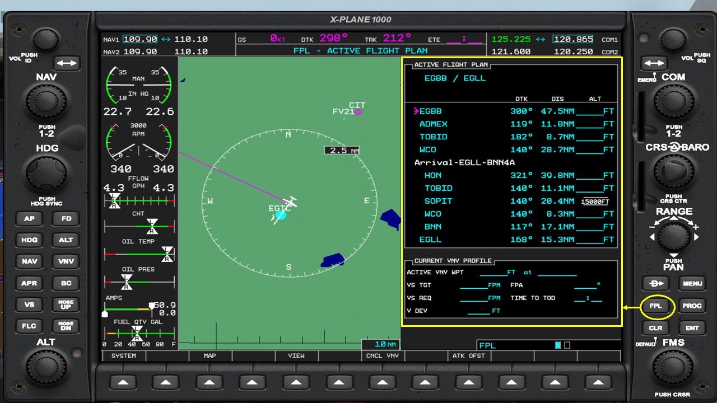Click the ENT enter button

coord(692,328)
